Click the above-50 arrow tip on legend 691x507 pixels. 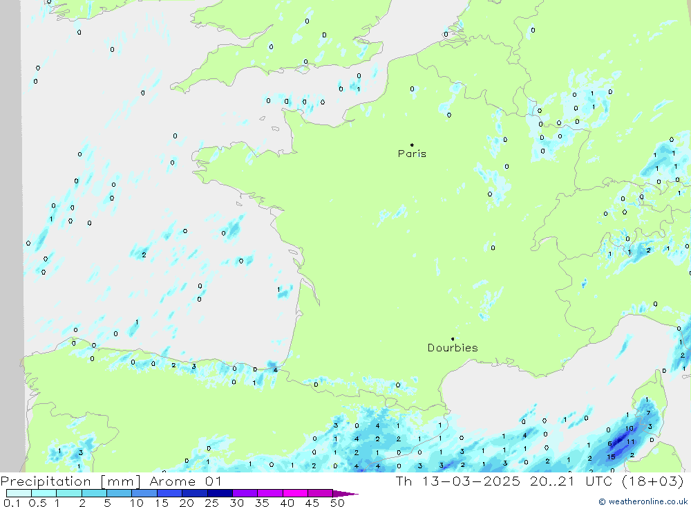click(x=346, y=493)
